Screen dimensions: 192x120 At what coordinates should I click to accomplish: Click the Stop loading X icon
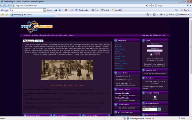pos(153,5)
